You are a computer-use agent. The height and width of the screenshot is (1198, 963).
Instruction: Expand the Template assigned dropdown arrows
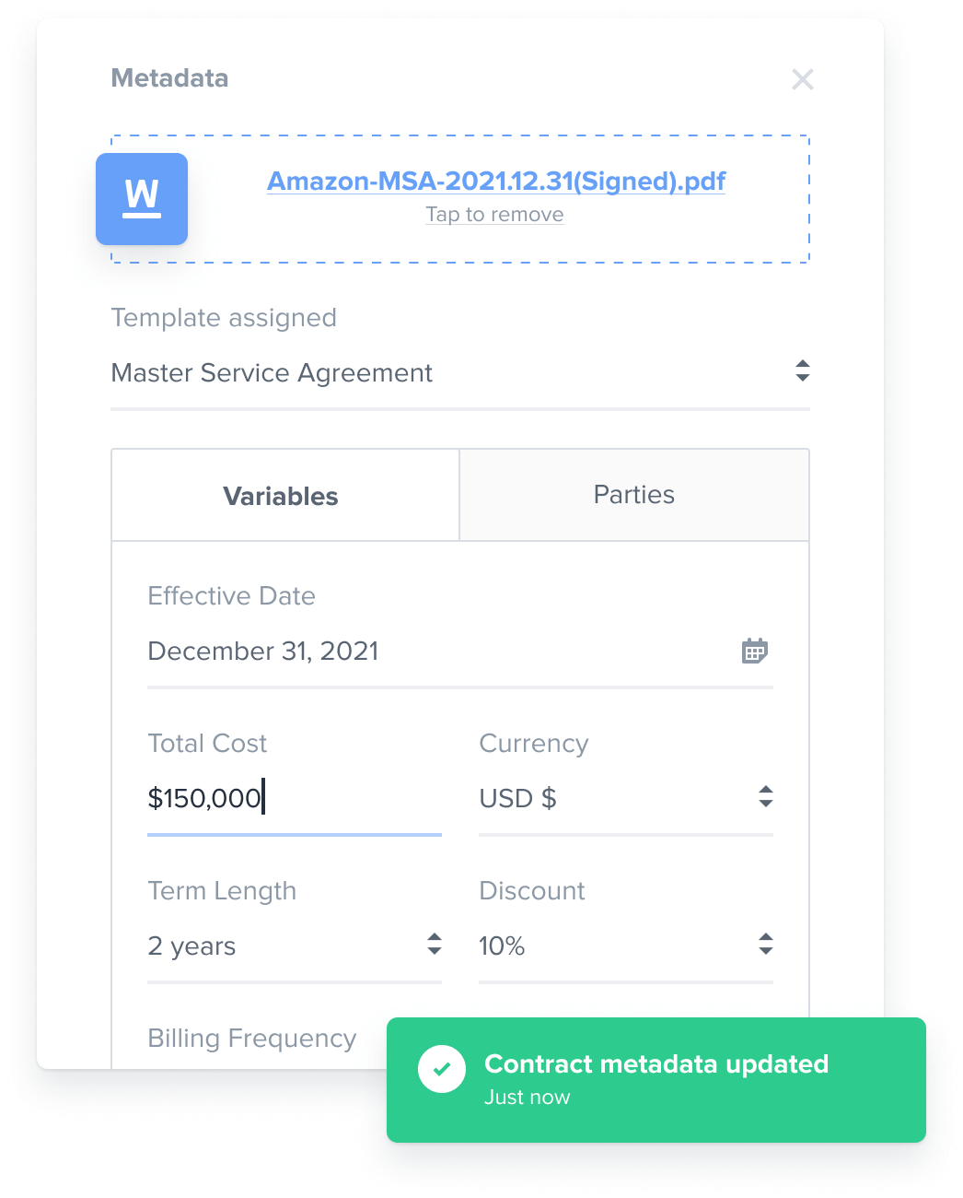pos(803,371)
